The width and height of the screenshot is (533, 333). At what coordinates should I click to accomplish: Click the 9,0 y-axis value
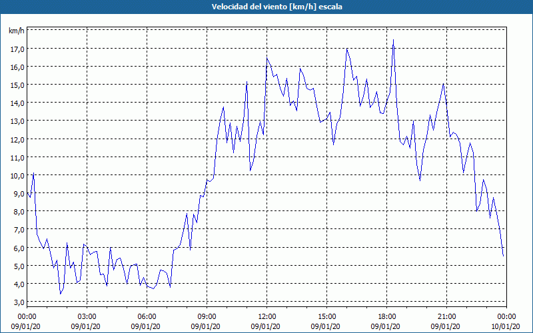point(19,194)
